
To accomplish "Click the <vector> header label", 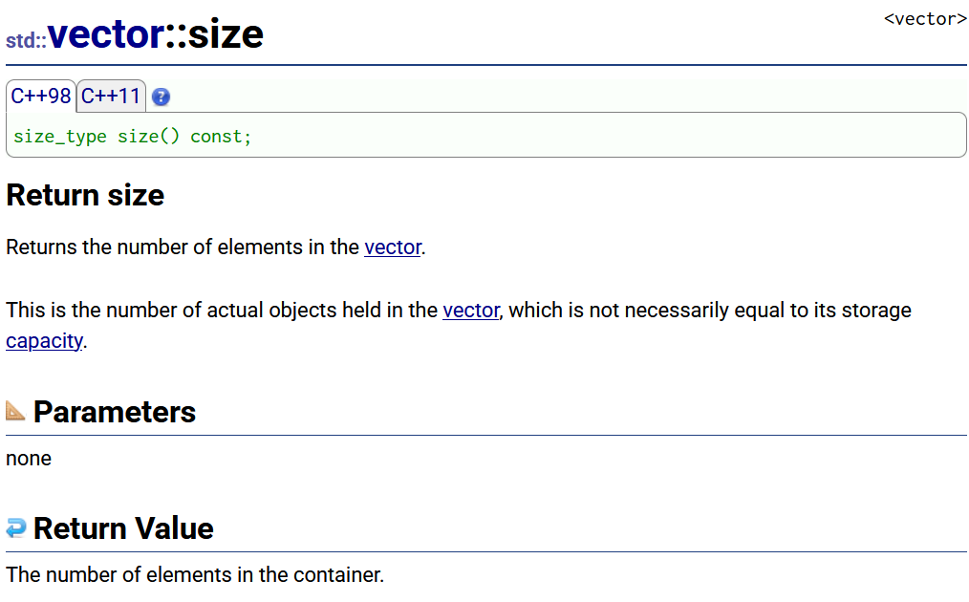I will point(924,19).
